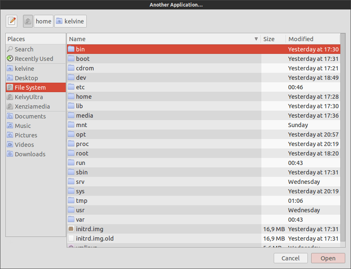This screenshot has height=269, width=351.
Task: Select Search in the Places sidebar
Action: pyautogui.click(x=24, y=49)
